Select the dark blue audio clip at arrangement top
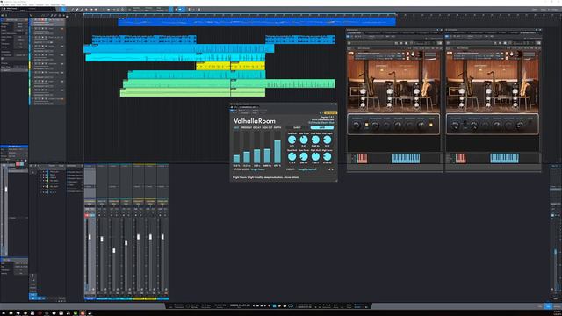The width and height of the screenshot is (562, 316). 256,23
